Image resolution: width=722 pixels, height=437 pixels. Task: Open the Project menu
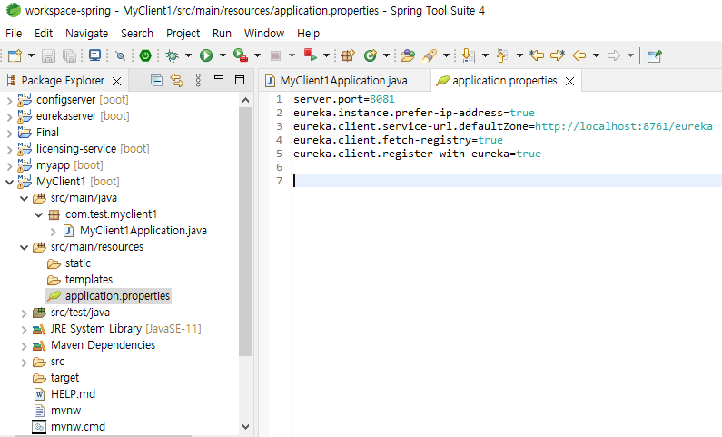183,33
